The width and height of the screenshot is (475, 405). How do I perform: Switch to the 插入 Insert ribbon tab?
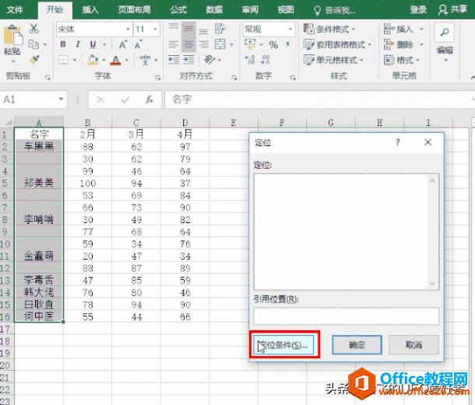pyautogui.click(x=90, y=9)
